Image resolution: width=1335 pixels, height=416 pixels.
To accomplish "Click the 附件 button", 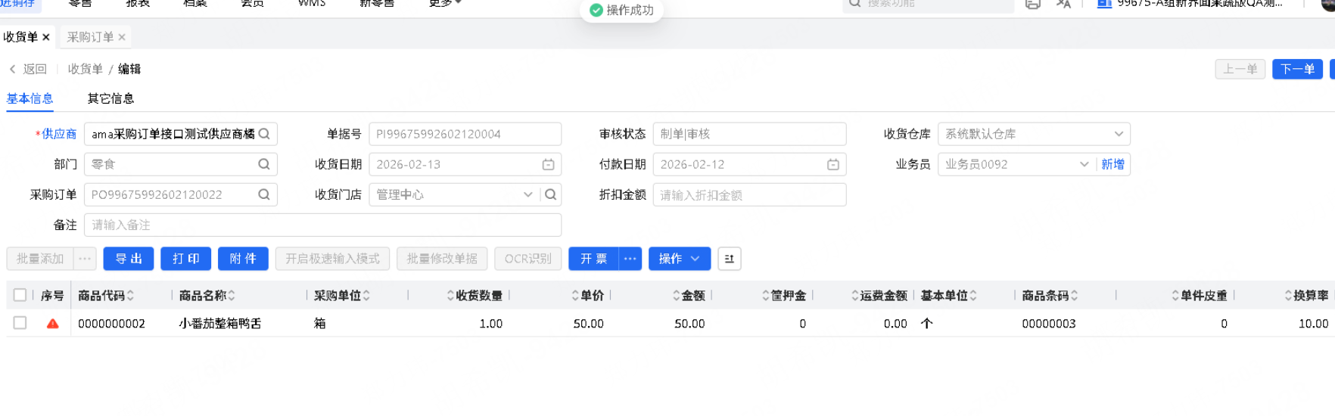I will point(243,259).
